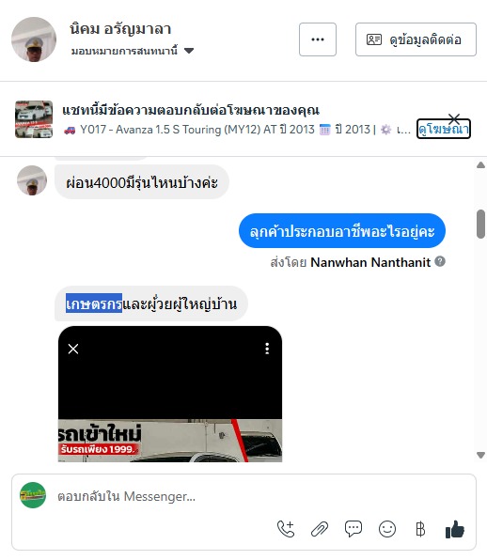487x560 pixels.
Task: Open the ดูโฆษณา link
Action: [x=444, y=129]
